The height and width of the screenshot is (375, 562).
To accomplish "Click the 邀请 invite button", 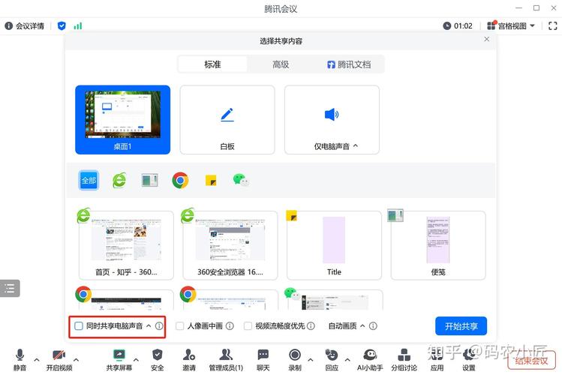I will click(x=189, y=359).
